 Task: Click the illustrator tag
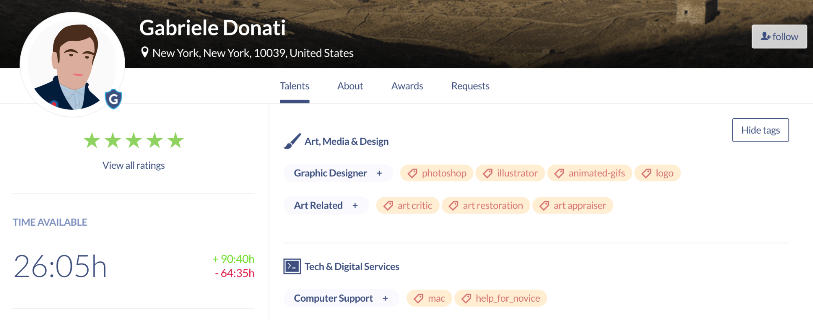coord(510,173)
